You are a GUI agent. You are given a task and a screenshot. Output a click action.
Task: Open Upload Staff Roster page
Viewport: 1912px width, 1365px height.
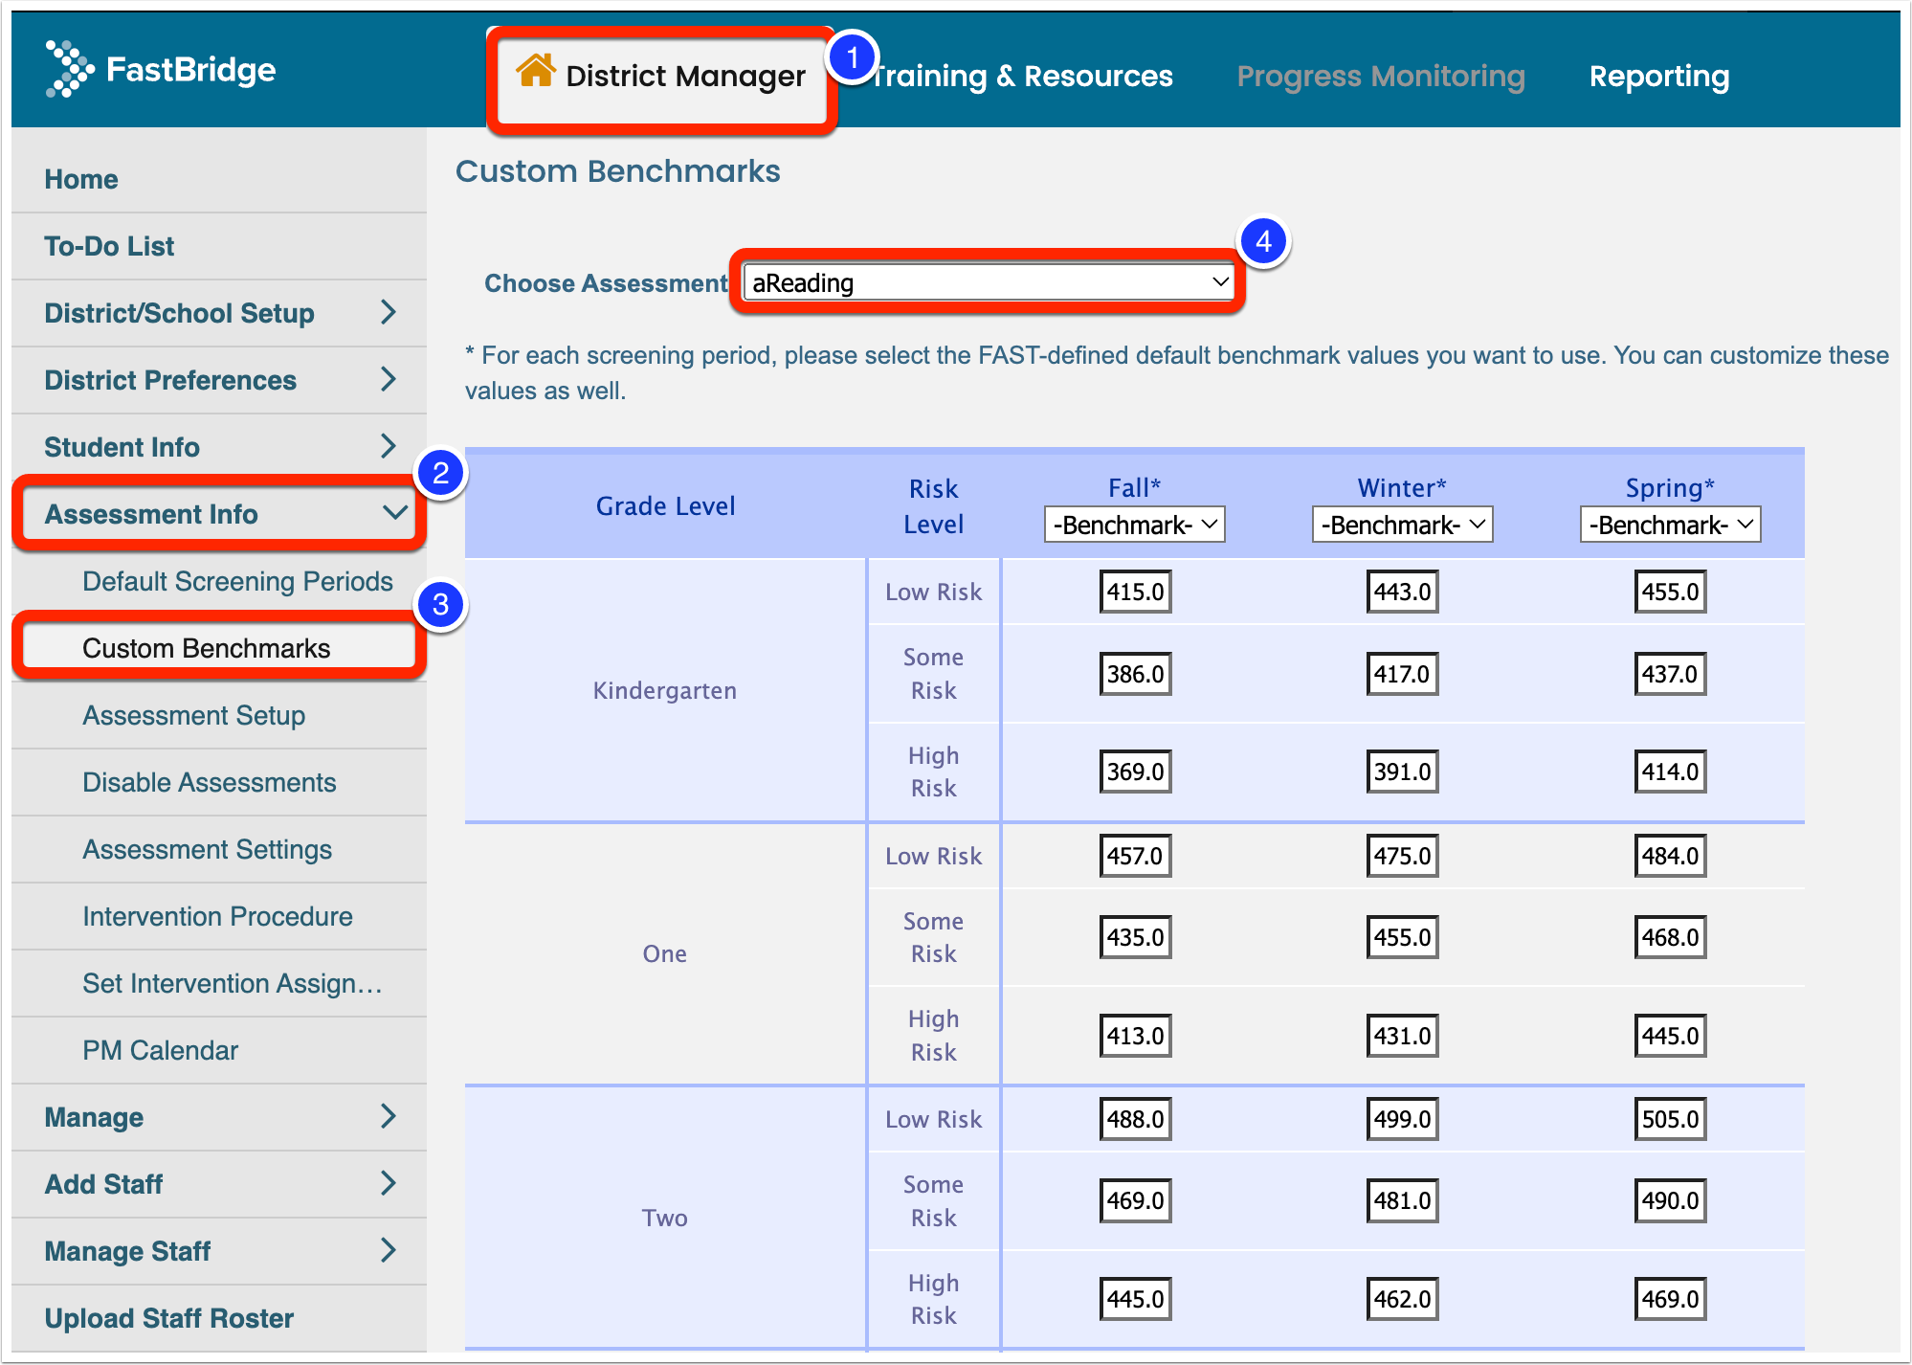(x=168, y=1318)
